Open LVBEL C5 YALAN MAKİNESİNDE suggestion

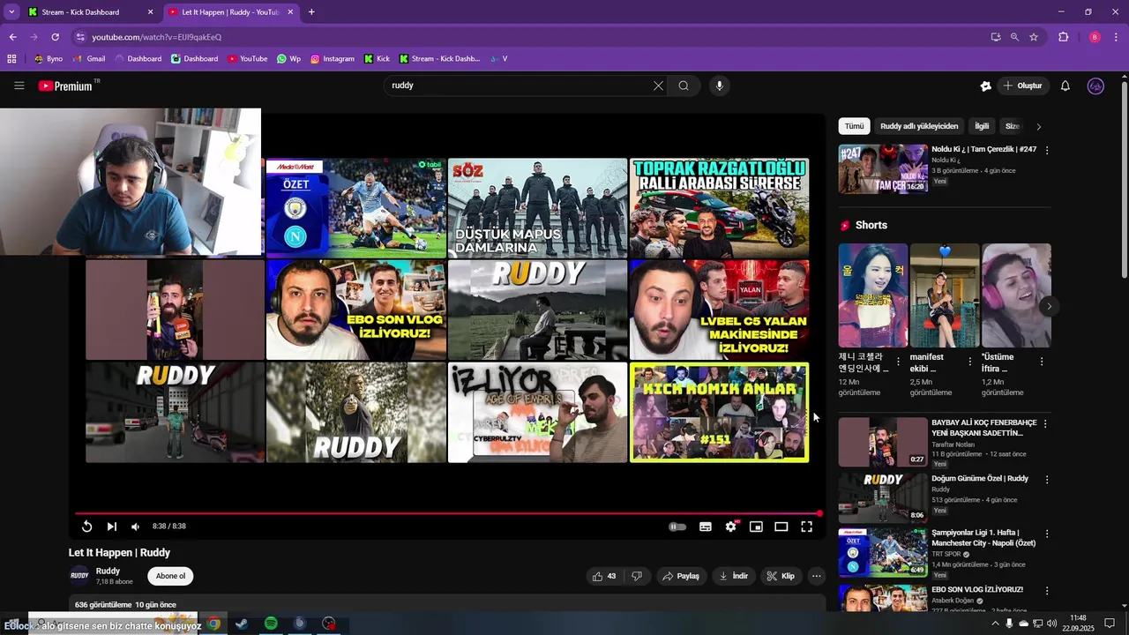coord(719,310)
